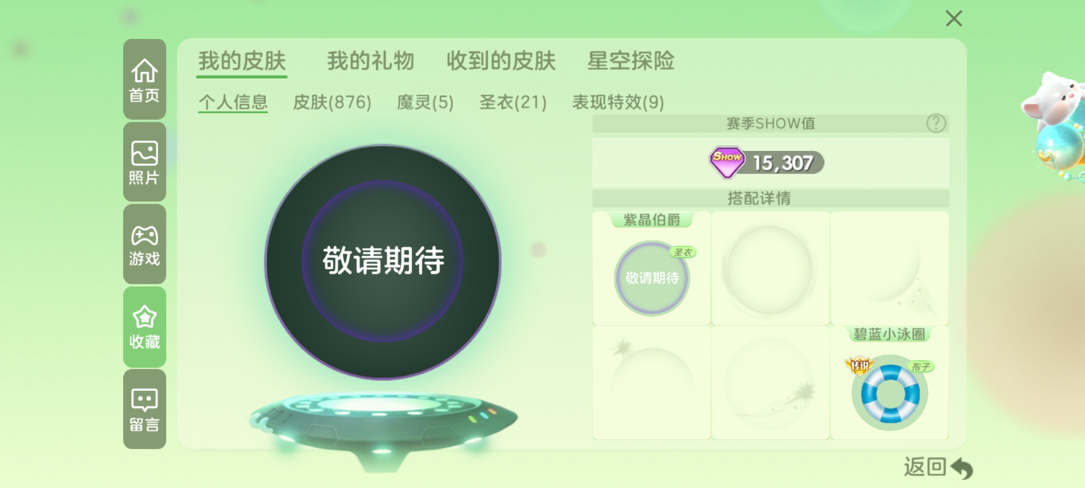
Task: Open the 留言 messages sidebar icon
Action: tap(144, 409)
